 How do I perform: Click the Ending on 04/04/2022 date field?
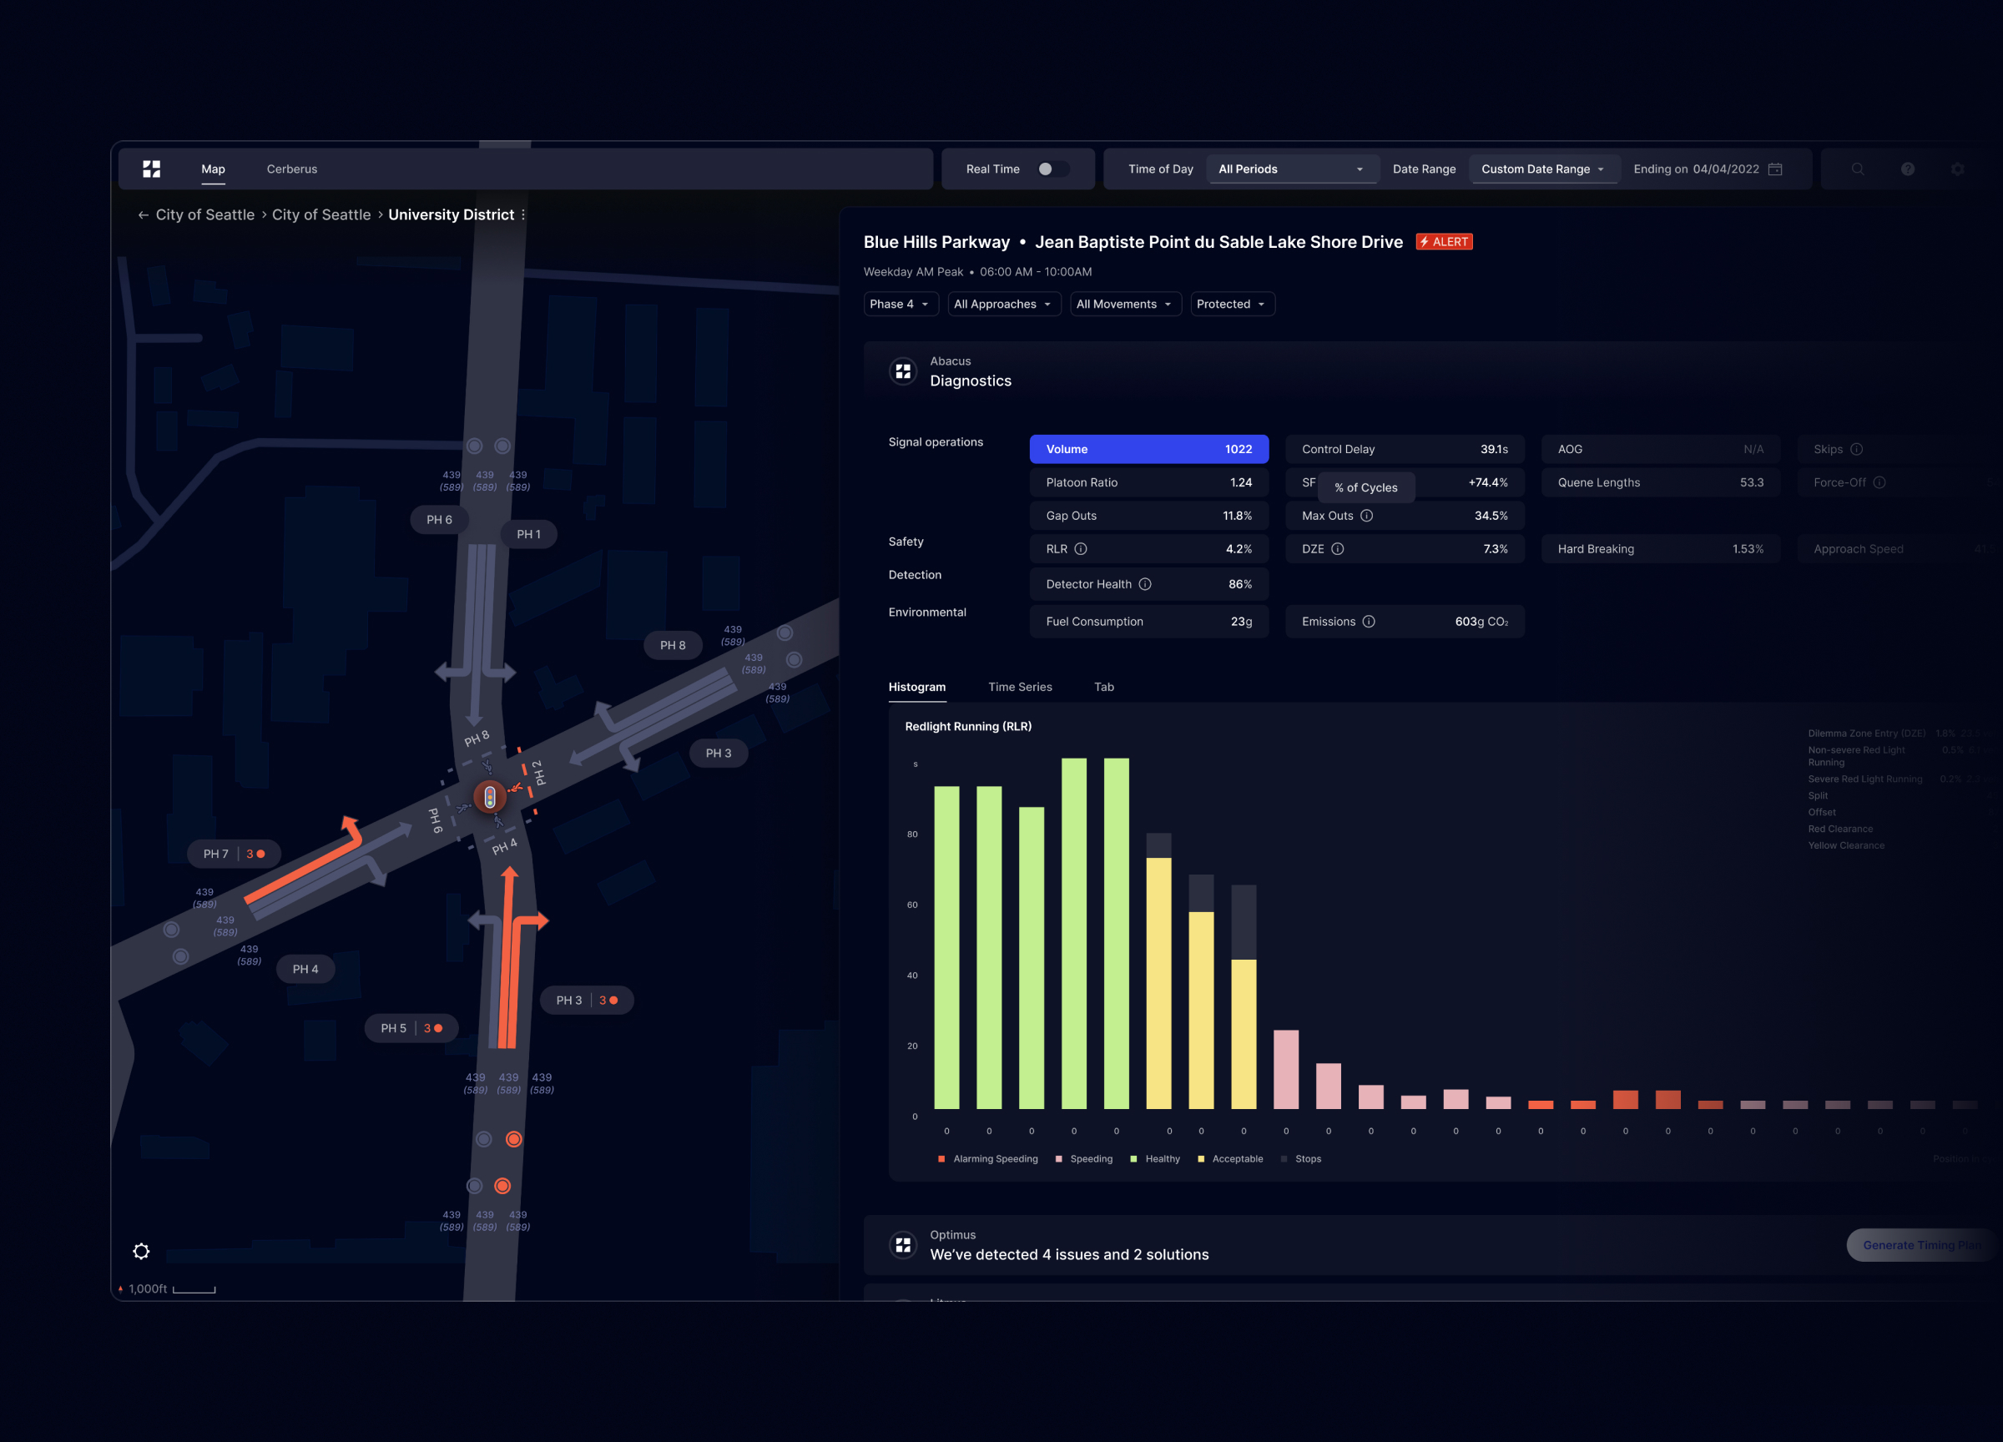(x=1708, y=169)
